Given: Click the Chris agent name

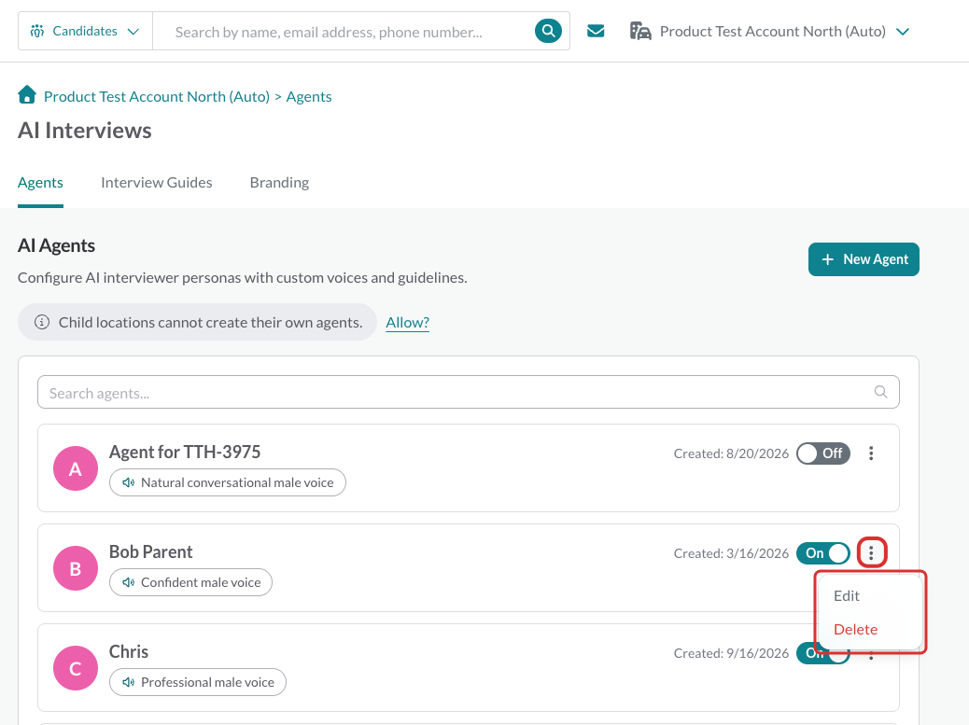Looking at the screenshot, I should point(129,652).
